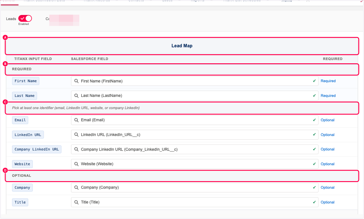The image size is (364, 219).
Task: Open the Last Name (LastName) Salesforce field picker
Action: (195, 96)
